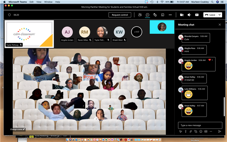Click the heart reaction on Angela's message
227x142 pixels.
point(210,60)
